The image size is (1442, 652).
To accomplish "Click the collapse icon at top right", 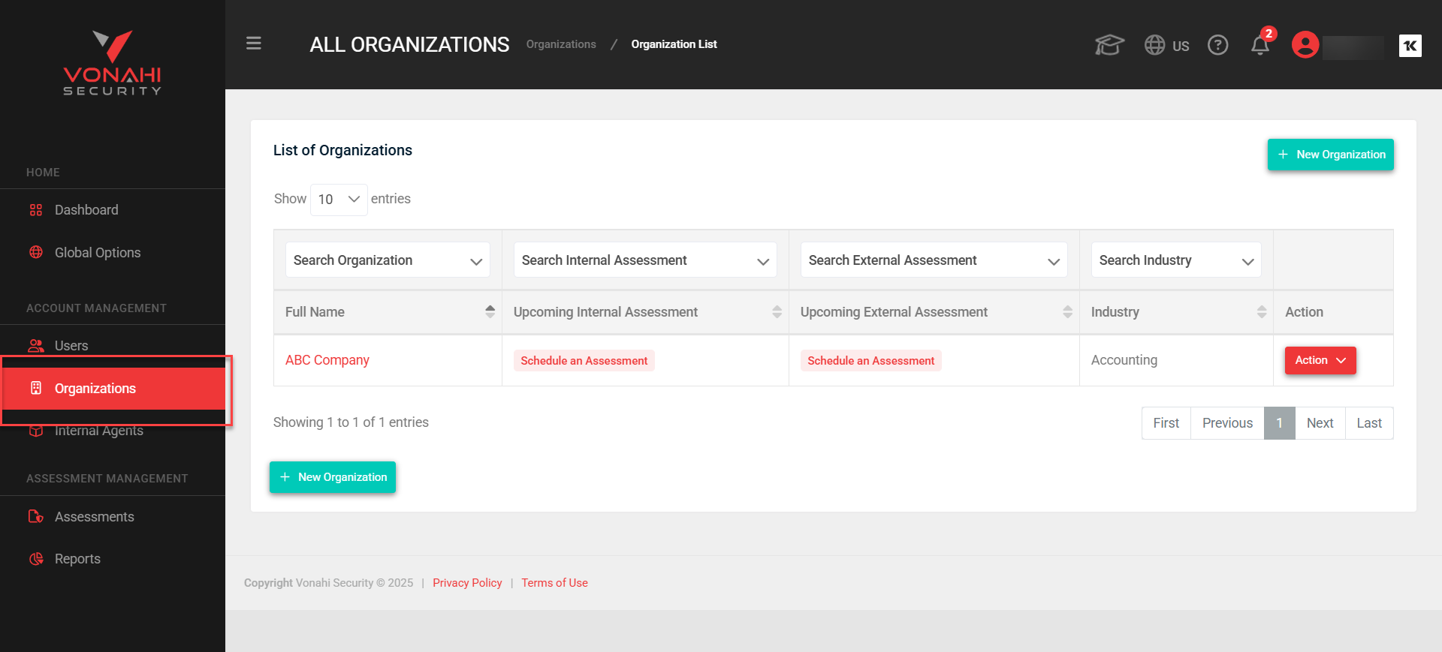I will click(x=1410, y=46).
